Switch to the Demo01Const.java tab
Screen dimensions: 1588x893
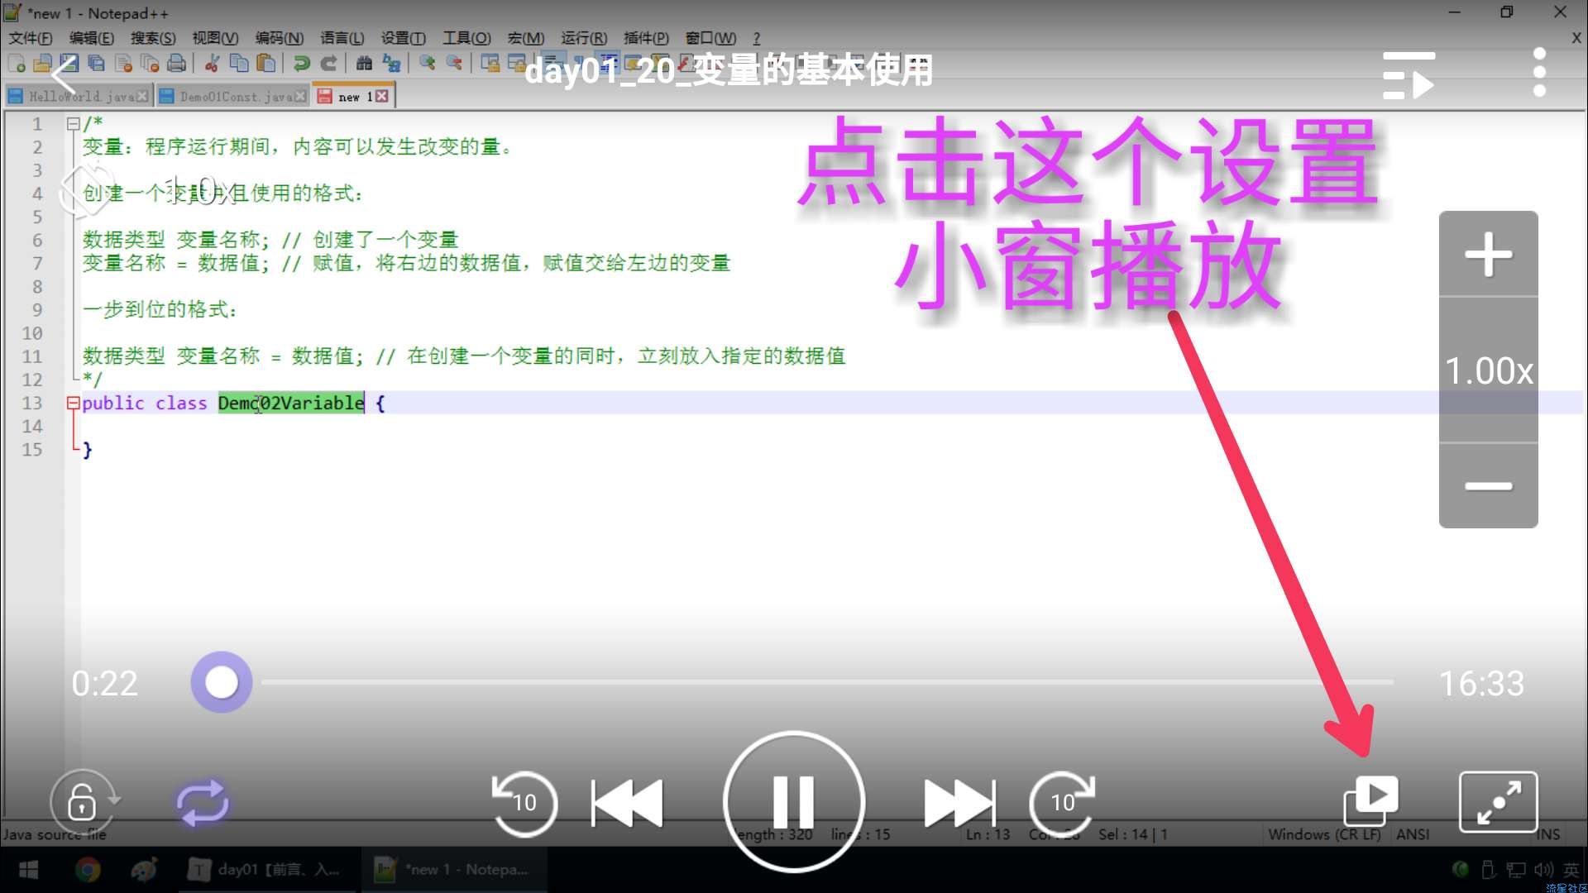click(232, 97)
